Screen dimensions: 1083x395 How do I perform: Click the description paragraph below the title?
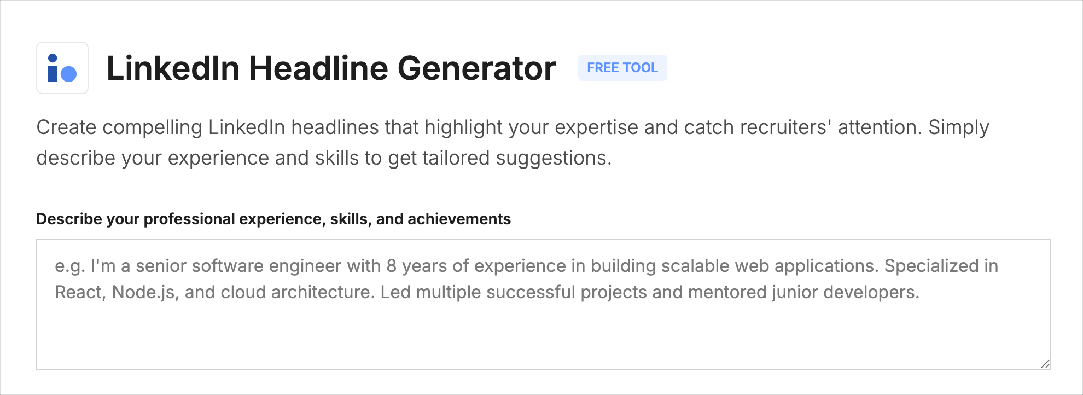coord(513,142)
